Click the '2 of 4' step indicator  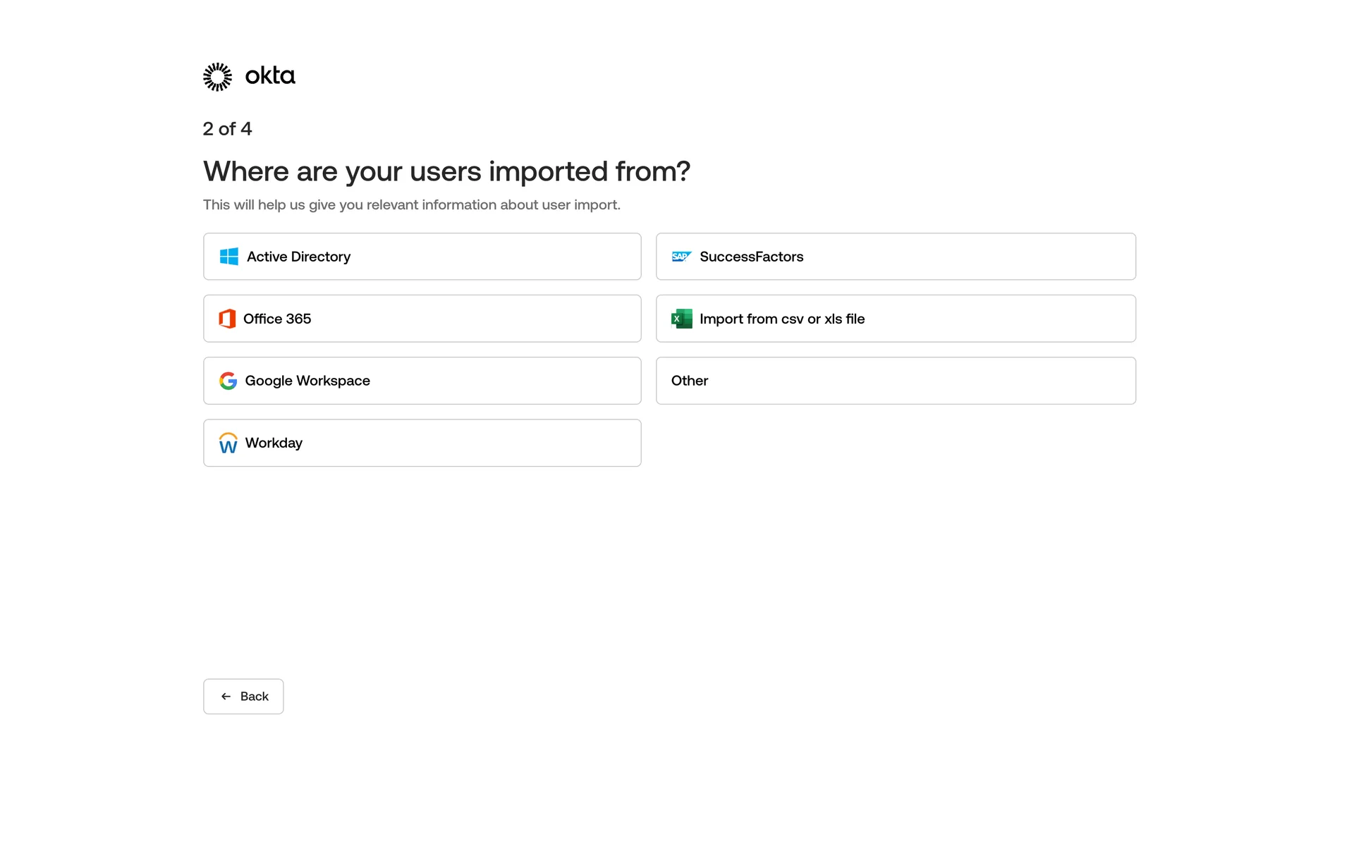click(x=227, y=129)
